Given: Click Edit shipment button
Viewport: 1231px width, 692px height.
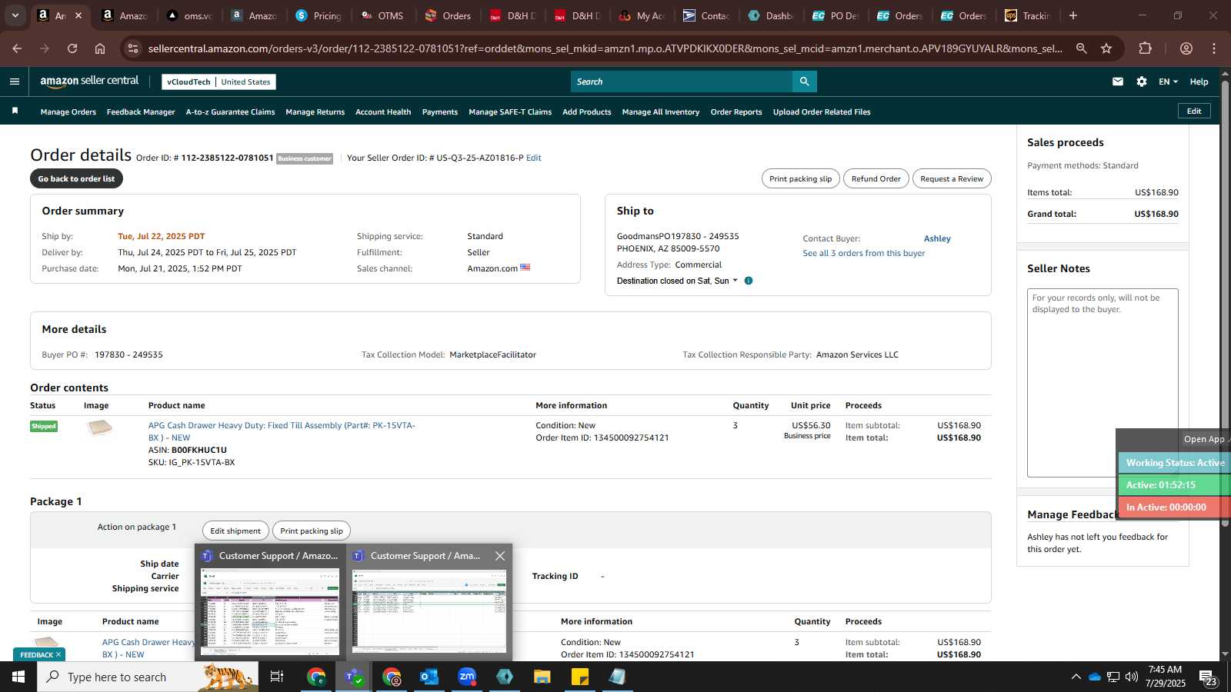Looking at the screenshot, I should click(235, 531).
